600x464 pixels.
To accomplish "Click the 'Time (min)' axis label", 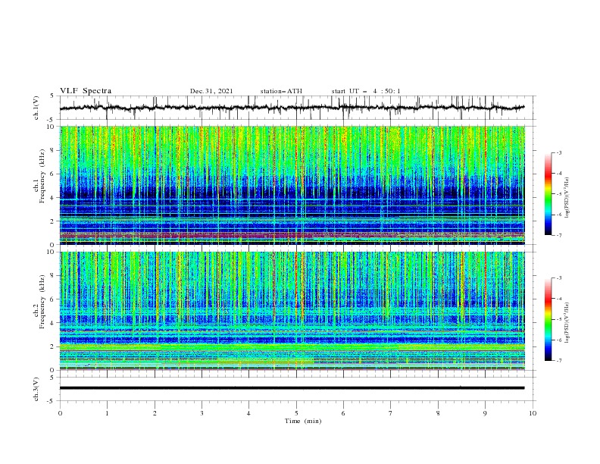I will 303,421.
